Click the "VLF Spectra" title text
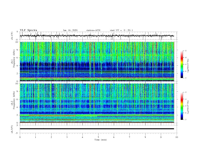Image resolution: width=199 pixels, height=154 pixels. pos(28,30)
